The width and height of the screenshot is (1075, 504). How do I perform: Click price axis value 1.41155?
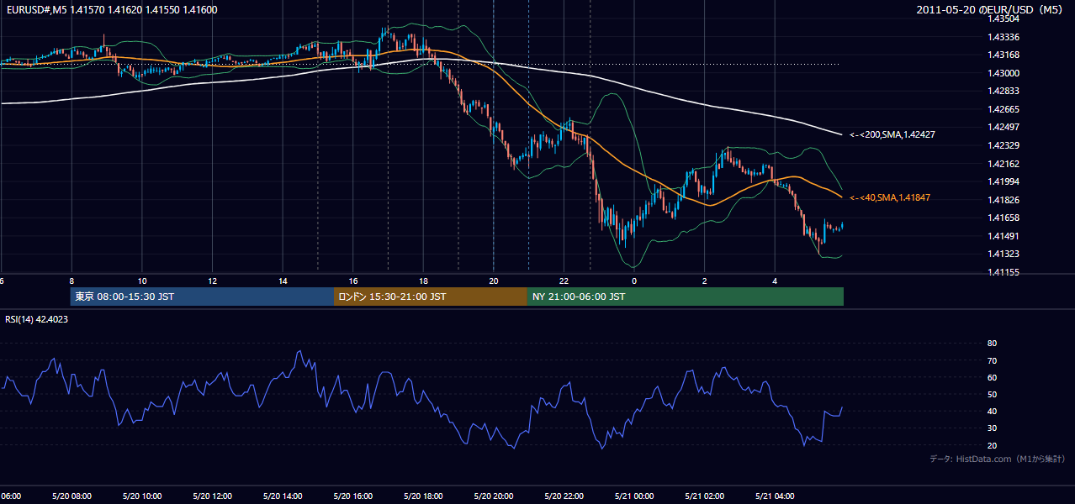pyautogui.click(x=1003, y=272)
